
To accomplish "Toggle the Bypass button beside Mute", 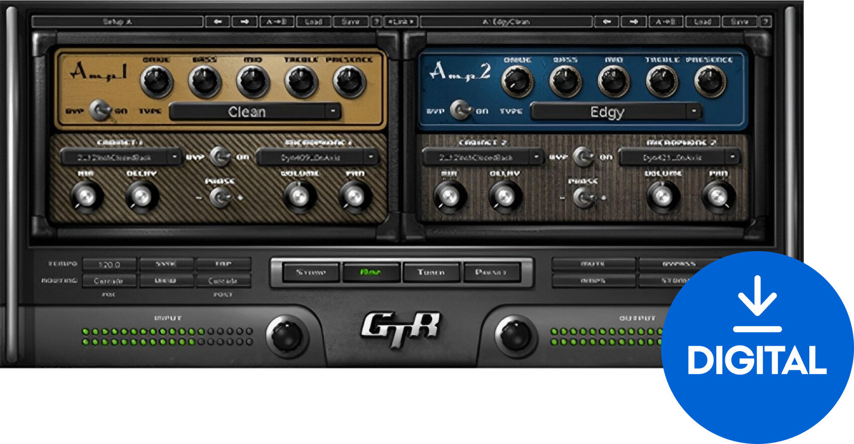I will [x=679, y=264].
